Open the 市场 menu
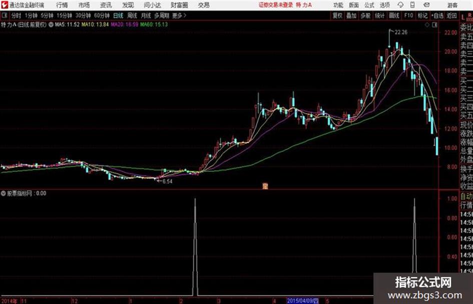Image resolution: width=473 pixels, height=304 pixels. pyautogui.click(x=84, y=5)
